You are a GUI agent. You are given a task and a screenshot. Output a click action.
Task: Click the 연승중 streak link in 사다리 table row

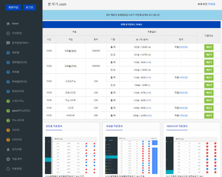tap(183, 108)
